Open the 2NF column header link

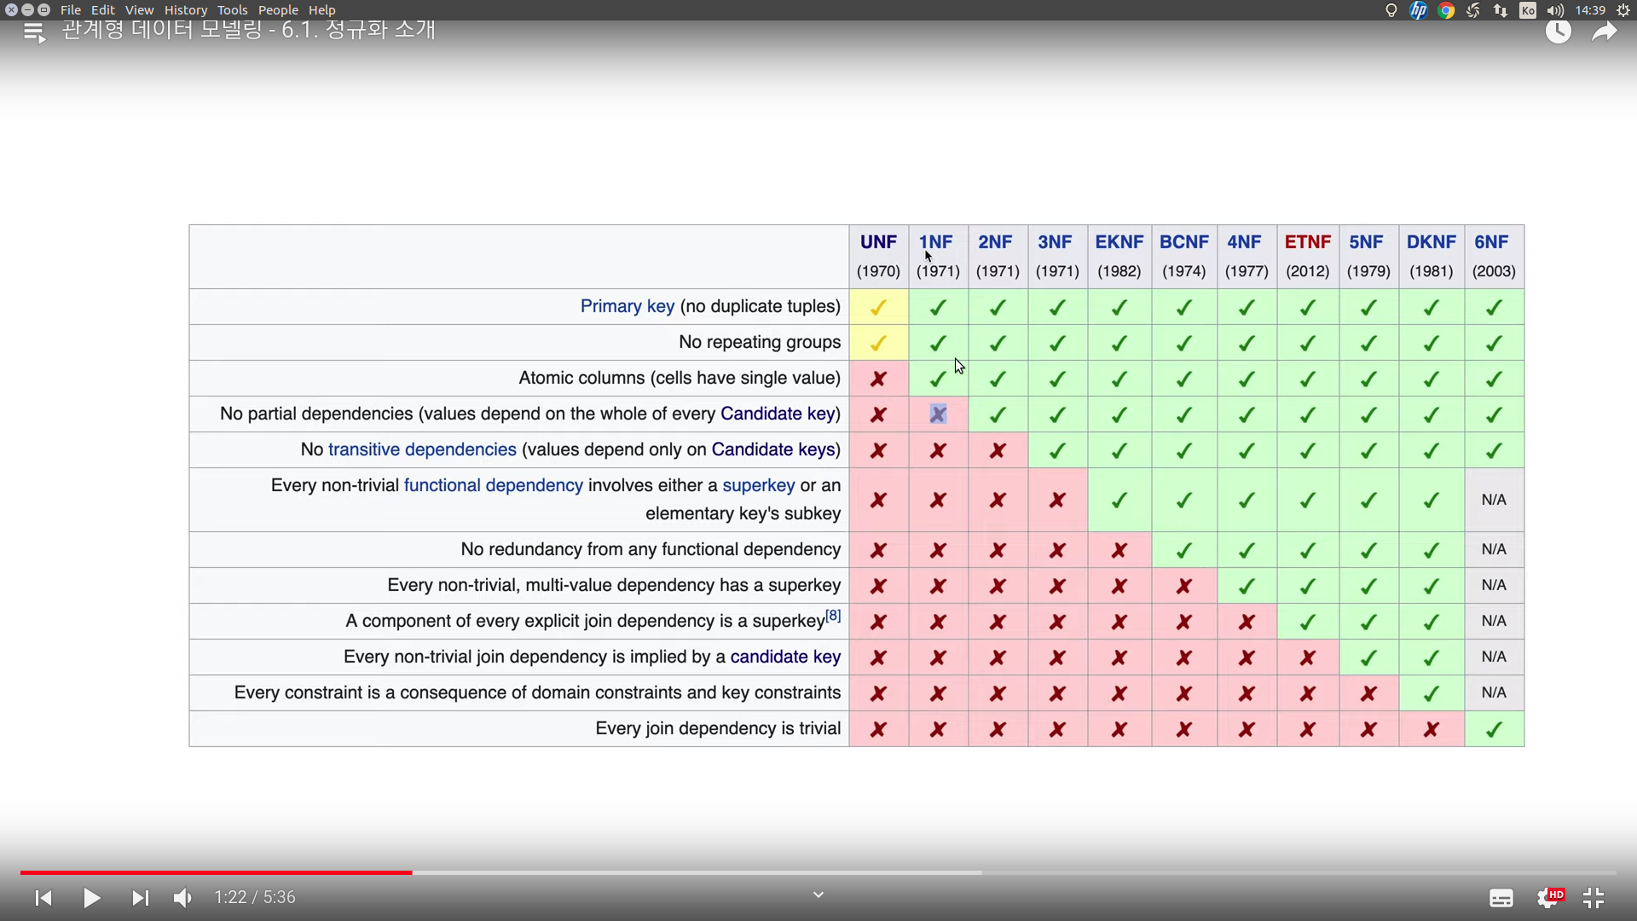[x=995, y=242]
